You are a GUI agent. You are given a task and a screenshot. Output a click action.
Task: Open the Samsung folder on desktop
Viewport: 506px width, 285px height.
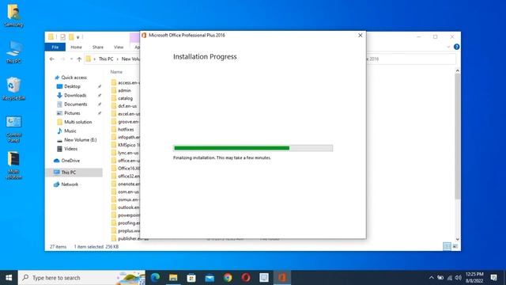click(13, 15)
